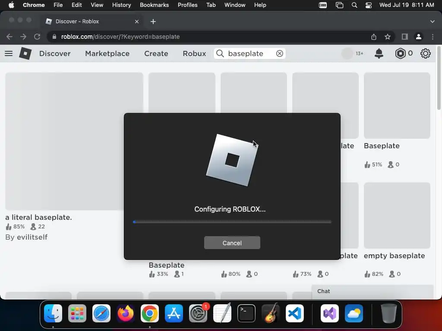
Task: Open the 'empty baseplate' game title
Action: [x=394, y=256]
